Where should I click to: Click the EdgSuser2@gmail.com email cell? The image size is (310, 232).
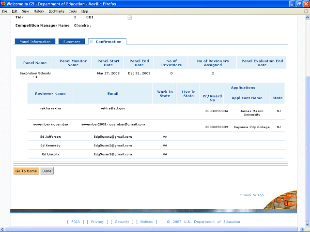[x=113, y=145]
